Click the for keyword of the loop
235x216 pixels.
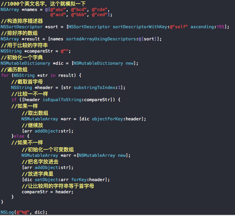(x=5, y=75)
